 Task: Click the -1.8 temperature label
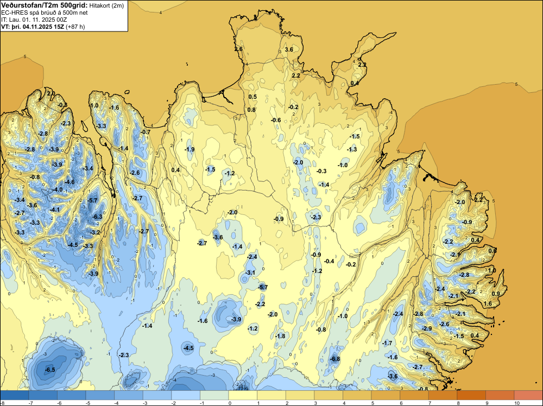click(x=280, y=336)
